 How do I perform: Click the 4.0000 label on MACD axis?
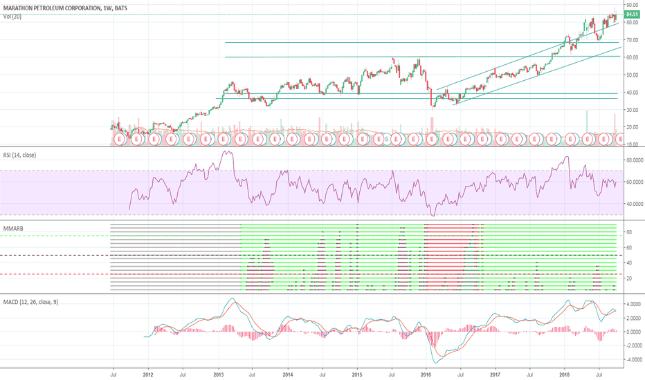click(x=633, y=305)
